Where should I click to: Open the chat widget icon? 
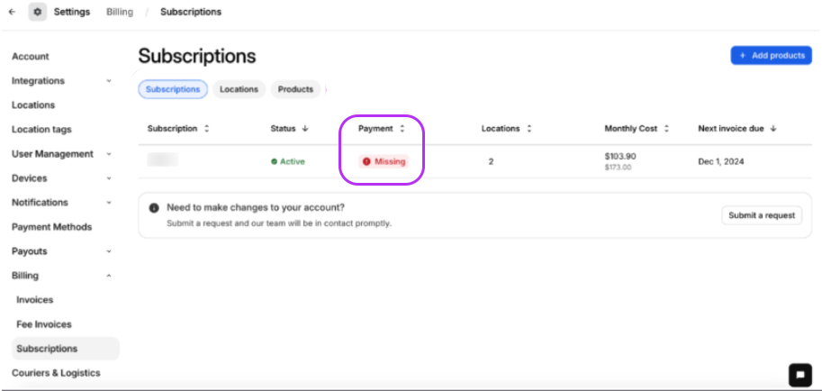point(799,374)
